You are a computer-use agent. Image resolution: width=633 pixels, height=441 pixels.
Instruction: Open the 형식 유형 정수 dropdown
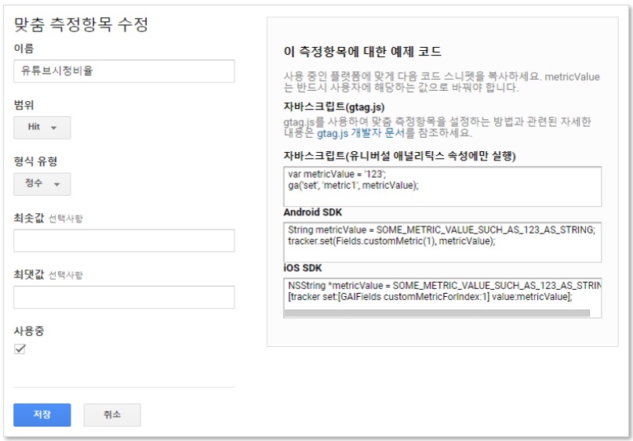tap(42, 184)
